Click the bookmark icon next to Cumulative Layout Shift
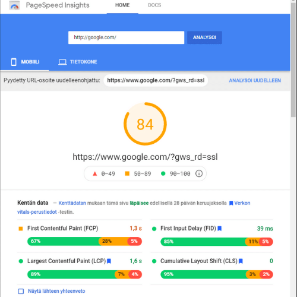297x297 pixels. [241, 261]
